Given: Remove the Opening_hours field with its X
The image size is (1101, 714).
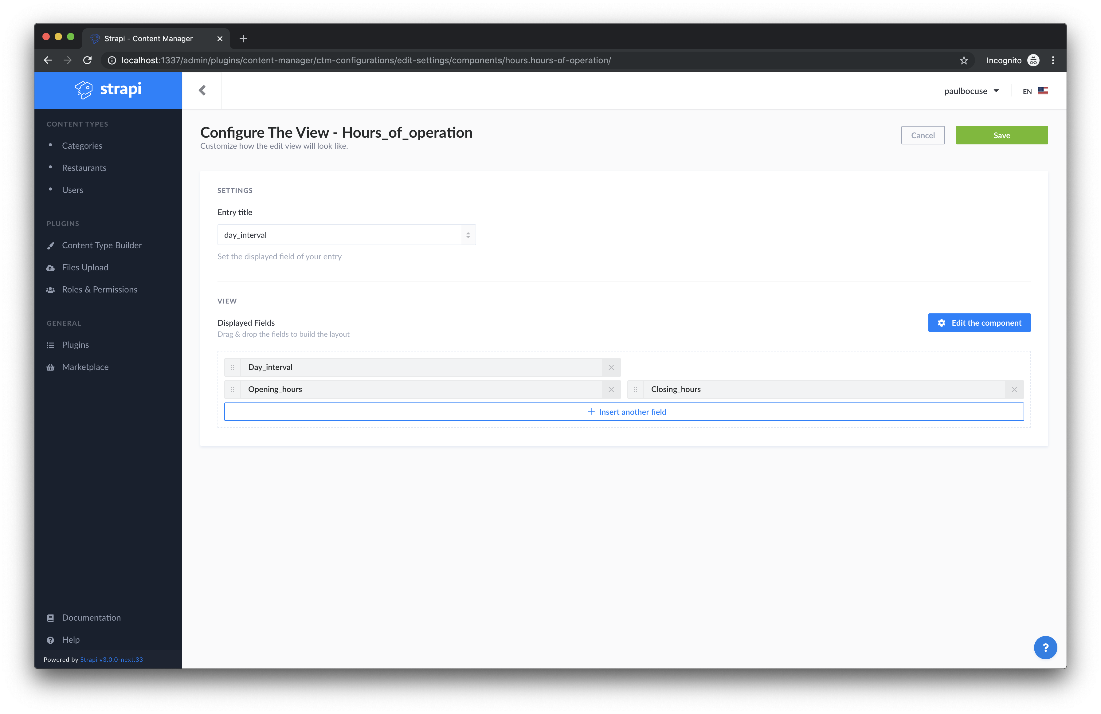Looking at the screenshot, I should pos(611,390).
